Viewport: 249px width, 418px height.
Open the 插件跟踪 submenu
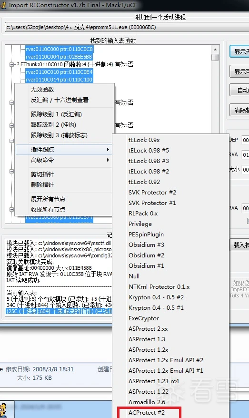64,150
